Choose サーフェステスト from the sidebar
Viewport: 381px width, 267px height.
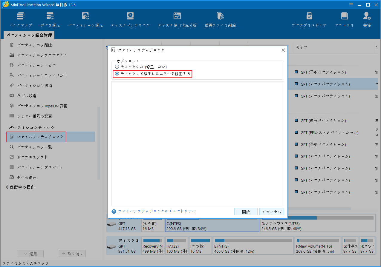tap(33, 157)
